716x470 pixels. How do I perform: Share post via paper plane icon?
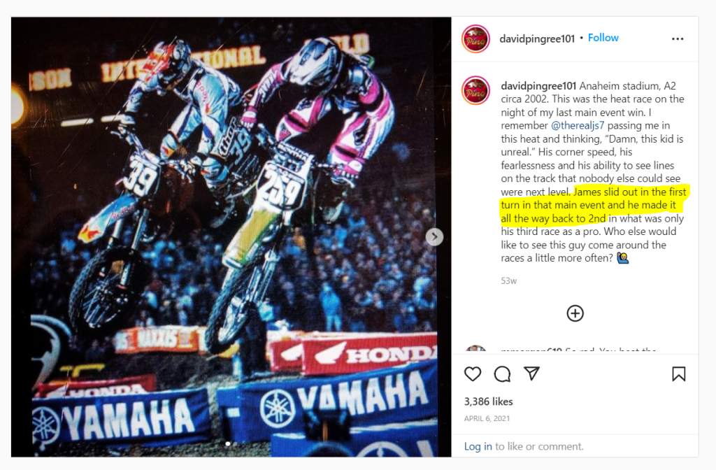point(531,373)
